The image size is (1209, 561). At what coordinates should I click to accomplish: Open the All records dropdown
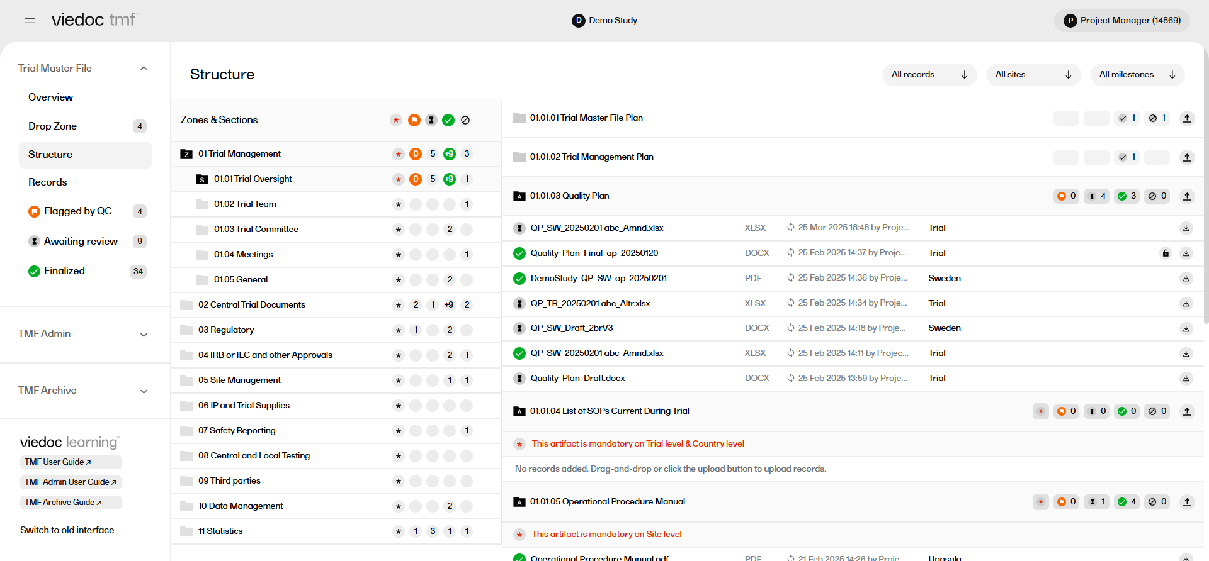[929, 75]
